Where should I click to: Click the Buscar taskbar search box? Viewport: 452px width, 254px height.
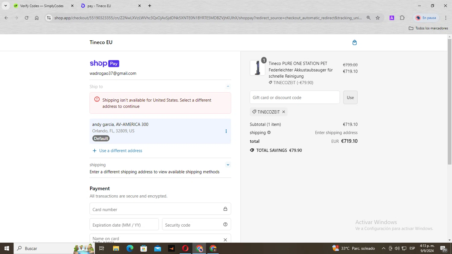point(54,248)
